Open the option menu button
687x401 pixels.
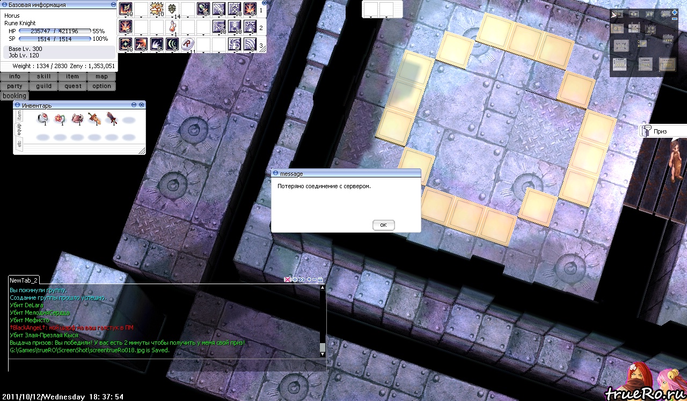(x=101, y=86)
